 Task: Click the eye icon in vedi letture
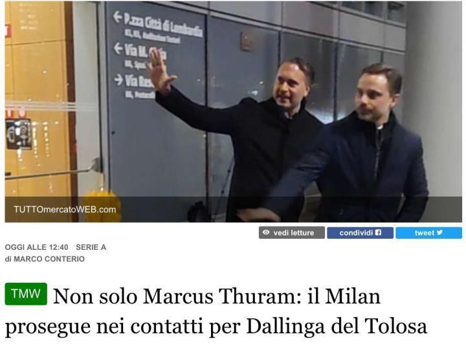point(266,232)
